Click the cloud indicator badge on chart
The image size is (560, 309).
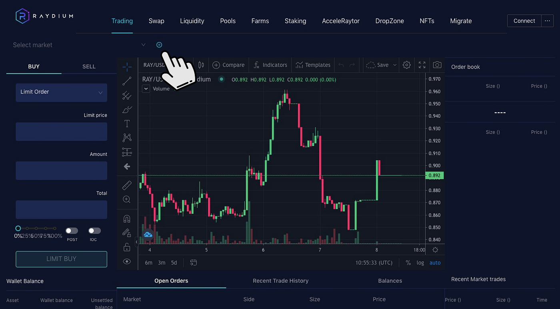(x=148, y=234)
